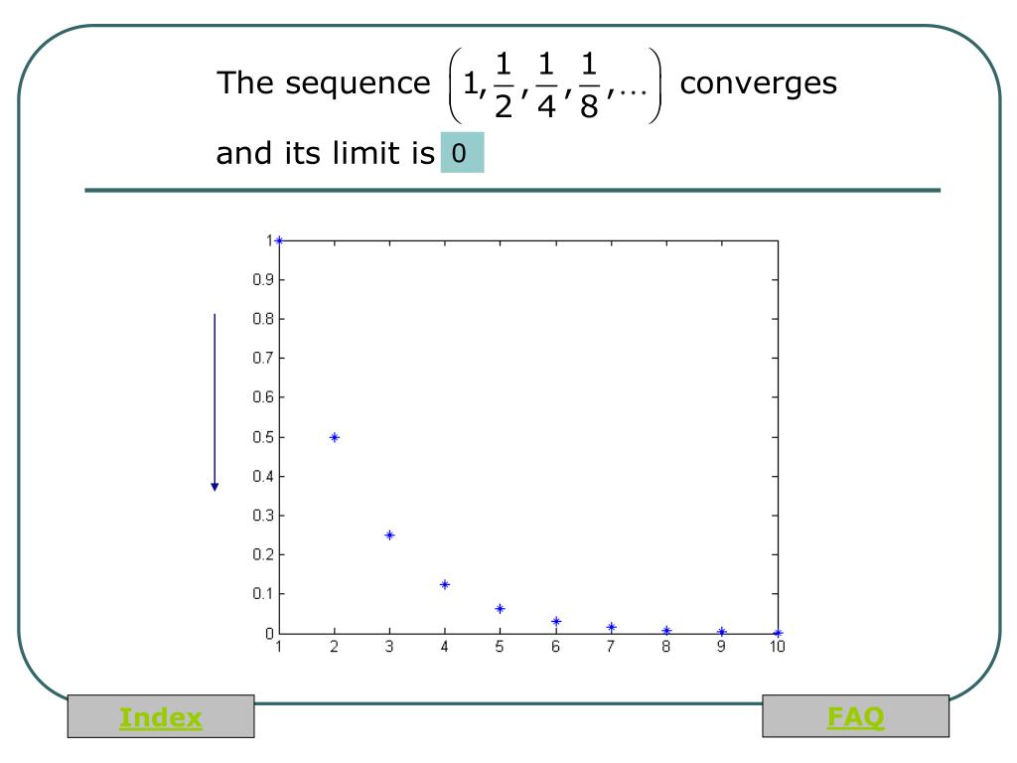Click the data point at x equals 8
Image resolution: width=1017 pixels, height=763 pixels.
(666, 630)
